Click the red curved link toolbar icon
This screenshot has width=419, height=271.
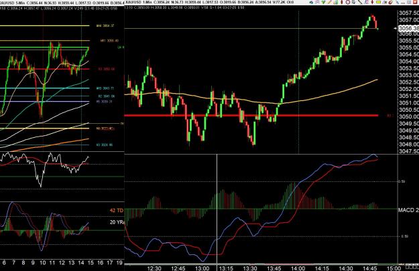[x=390, y=2]
